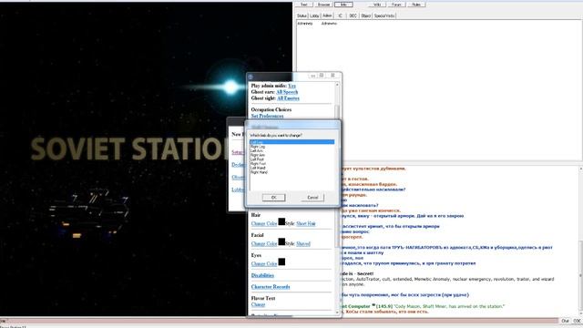The height and width of the screenshot is (328, 583).
Task: Open the Shaved facial style link
Action: [x=303, y=243]
